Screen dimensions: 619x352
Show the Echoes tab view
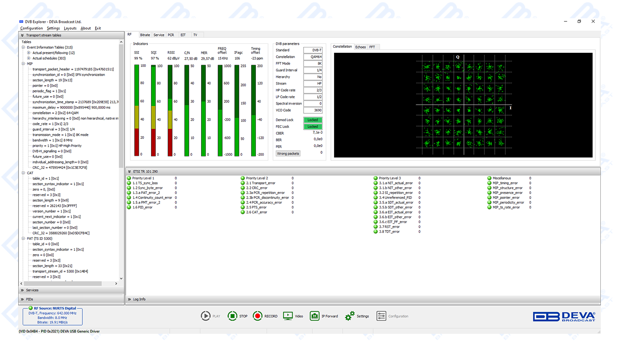pyautogui.click(x=360, y=47)
